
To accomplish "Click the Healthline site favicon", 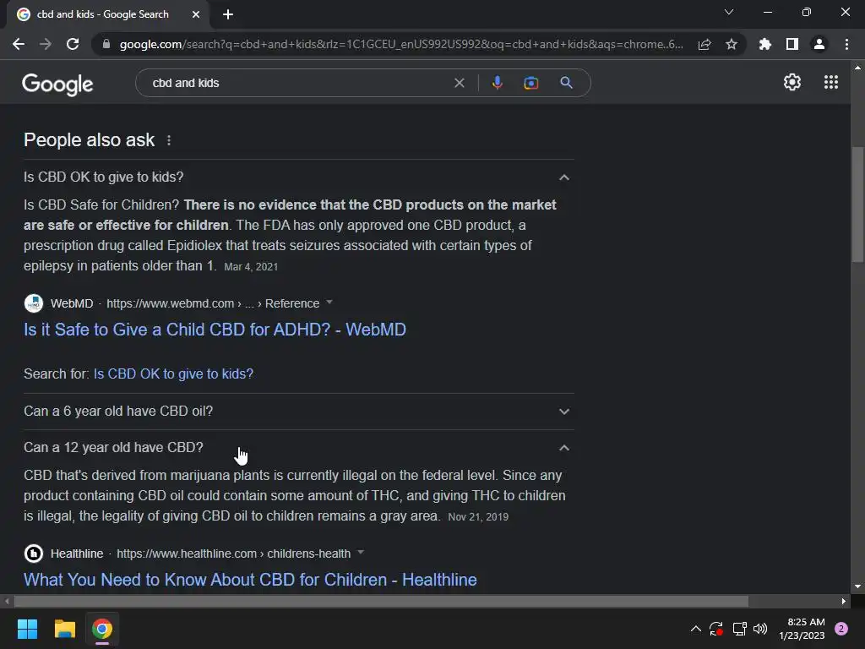I will click(34, 553).
